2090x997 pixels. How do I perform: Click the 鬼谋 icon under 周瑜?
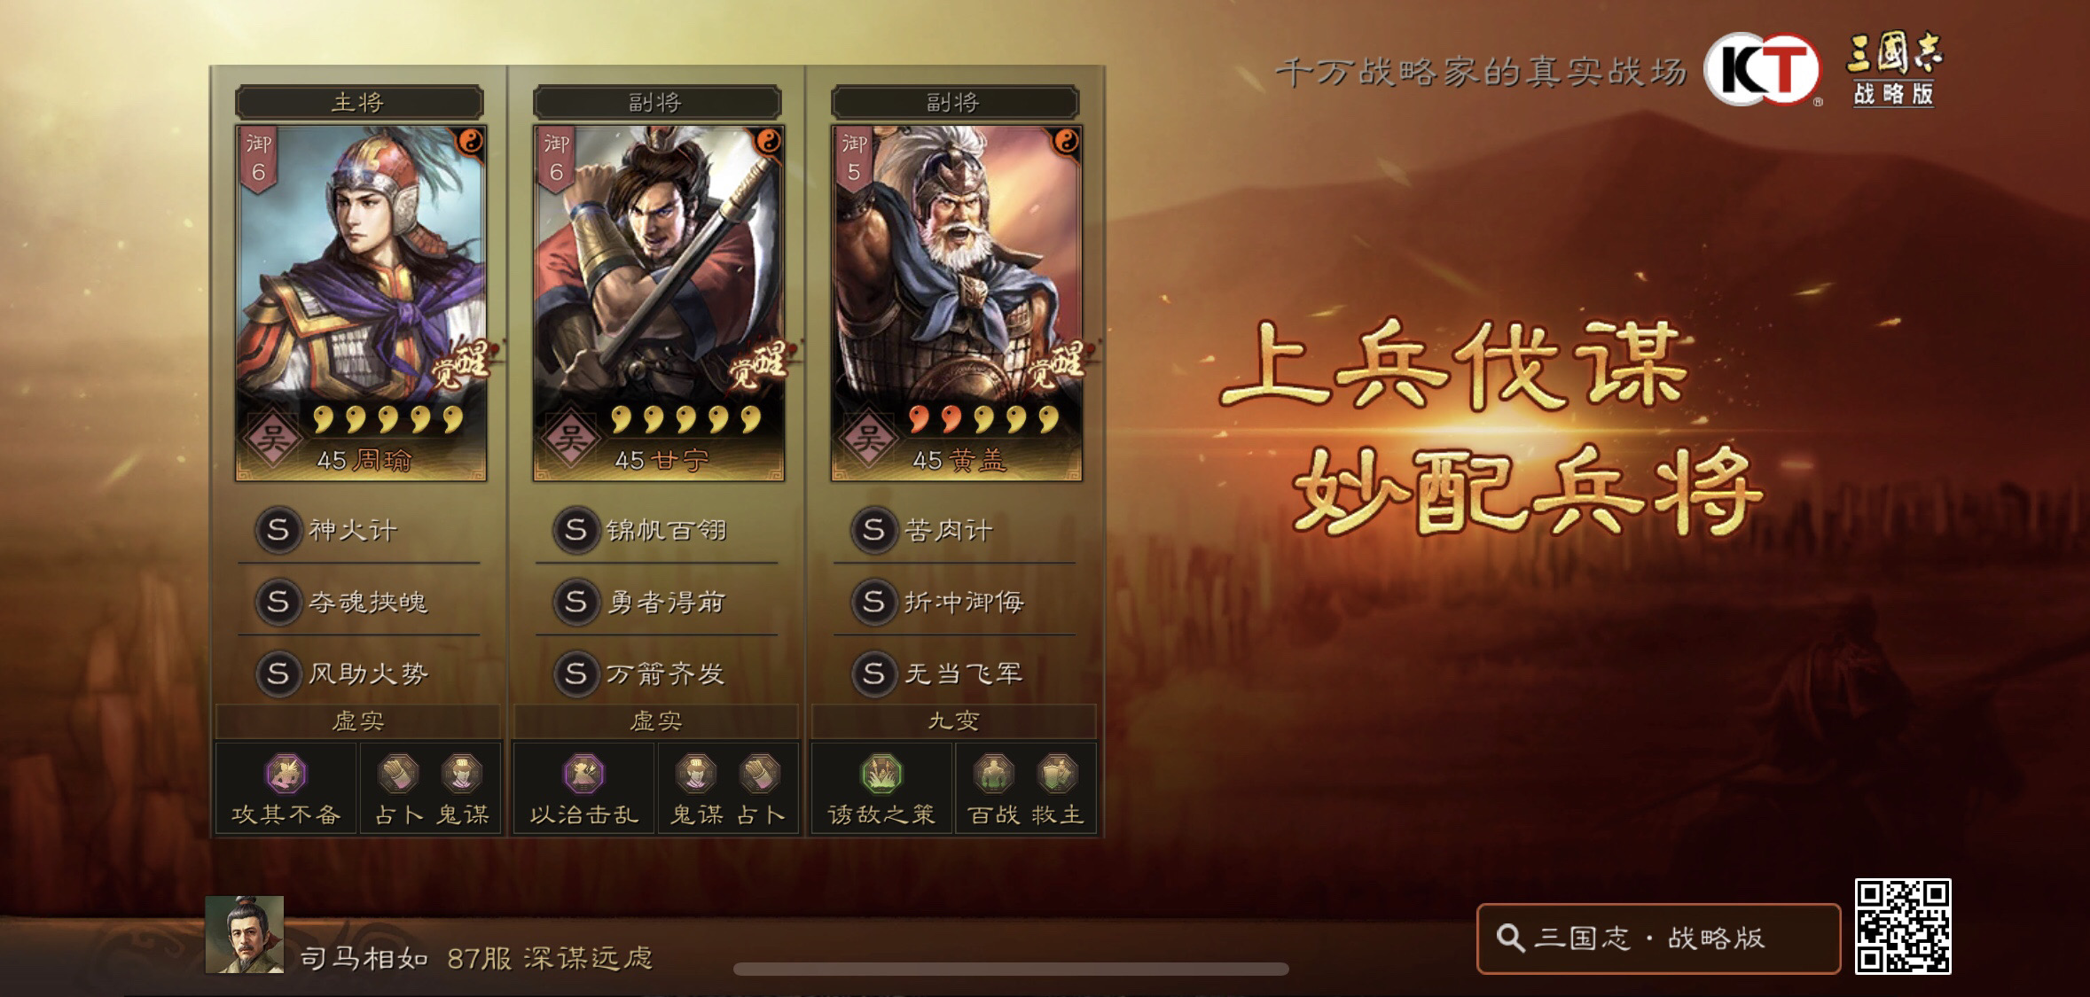click(x=462, y=774)
